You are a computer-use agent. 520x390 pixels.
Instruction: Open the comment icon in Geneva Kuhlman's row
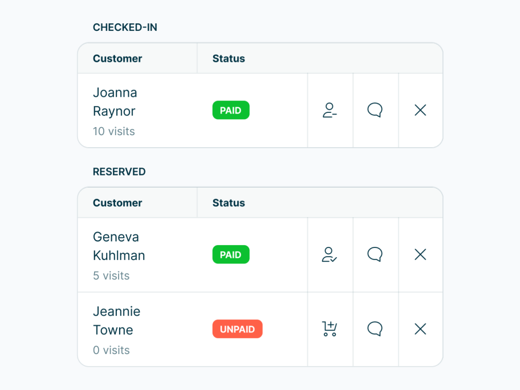point(375,254)
